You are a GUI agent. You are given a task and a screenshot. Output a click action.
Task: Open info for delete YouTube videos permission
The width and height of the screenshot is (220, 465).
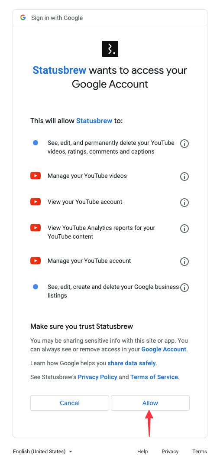point(184,144)
